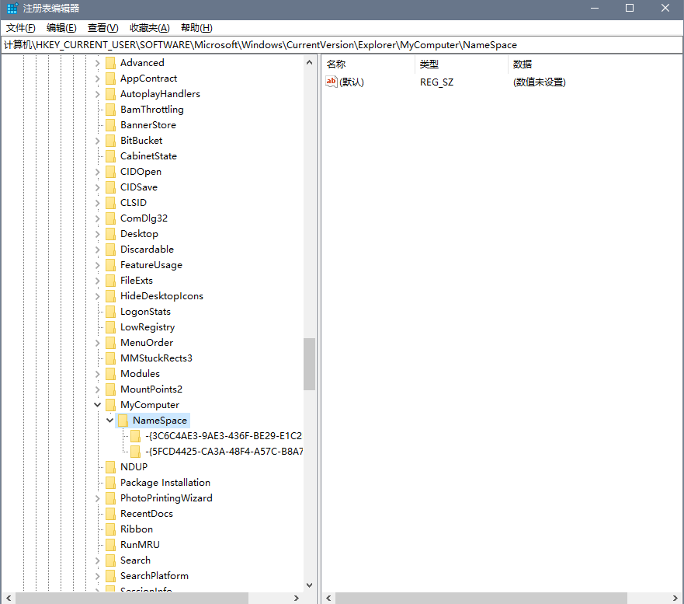Click the (默认) string value icon
Viewport: 684px width, 604px height.
[332, 82]
